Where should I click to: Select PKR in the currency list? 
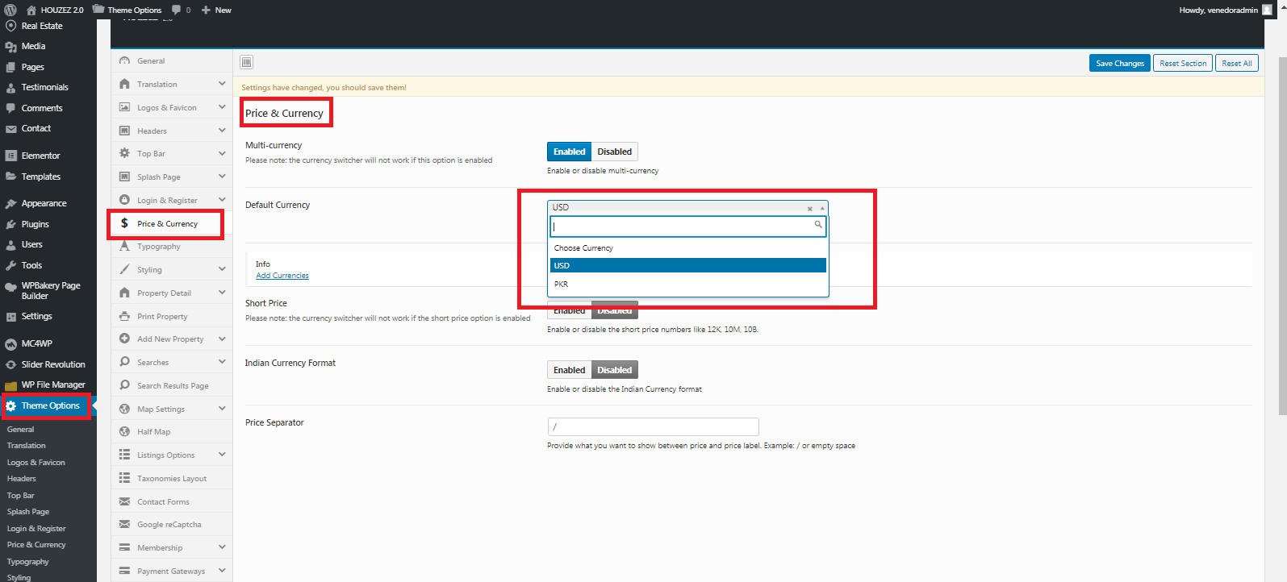click(x=688, y=284)
